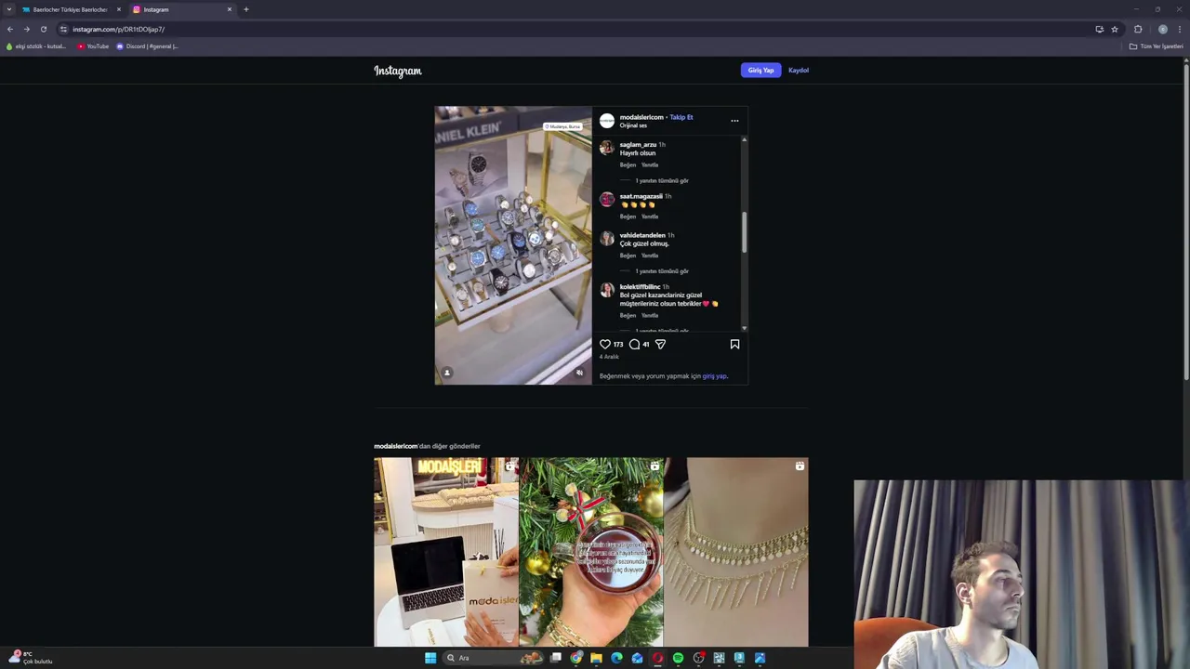This screenshot has width=1190, height=669.
Task: Show tagged people icon on the video
Action: pyautogui.click(x=446, y=373)
